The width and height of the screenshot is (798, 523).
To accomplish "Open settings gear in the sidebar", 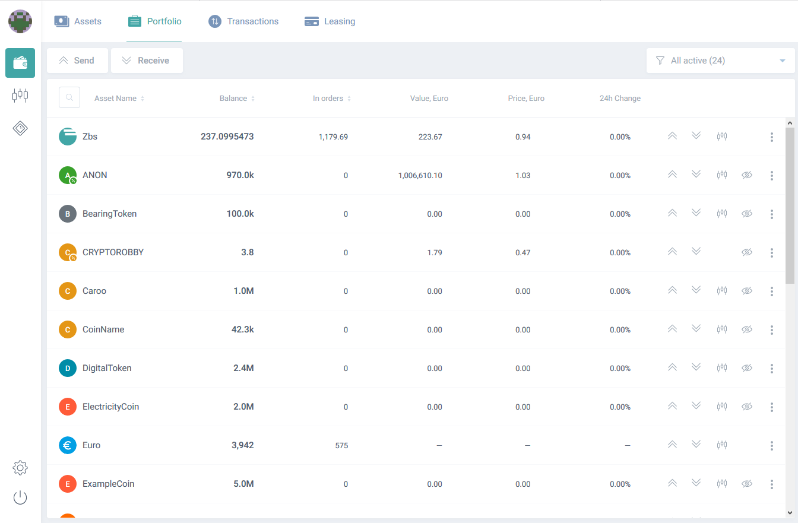I will [x=20, y=468].
